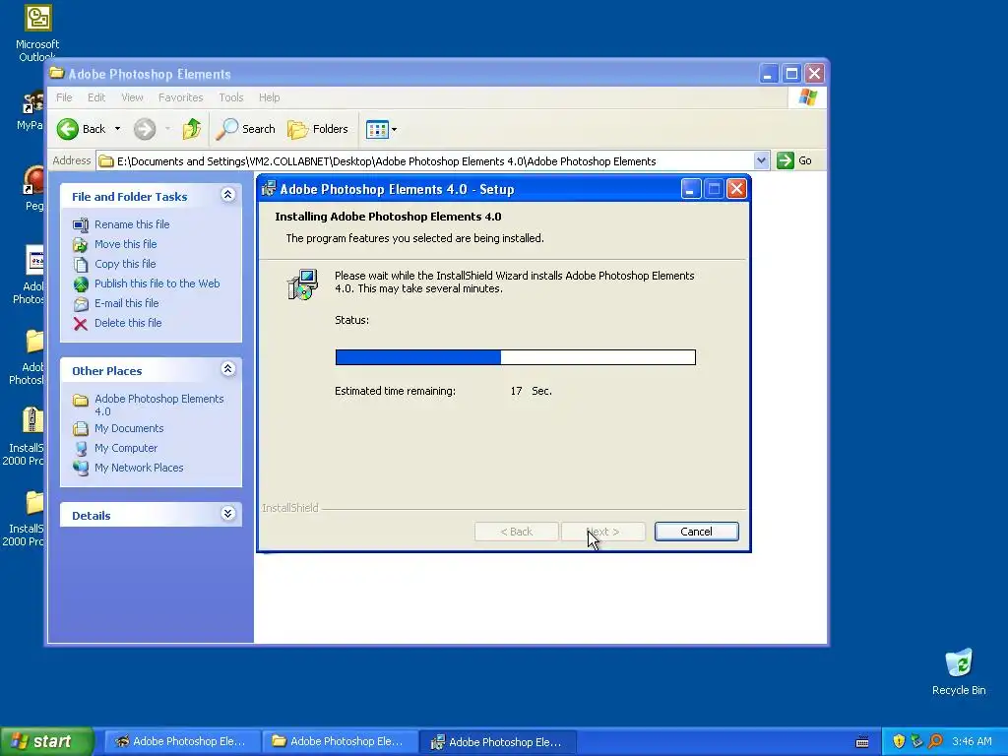The width and height of the screenshot is (1008, 756).
Task: Open the Favorites menu in Explorer
Action: pyautogui.click(x=181, y=97)
